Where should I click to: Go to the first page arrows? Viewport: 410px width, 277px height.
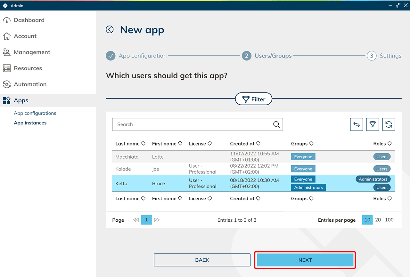point(136,220)
